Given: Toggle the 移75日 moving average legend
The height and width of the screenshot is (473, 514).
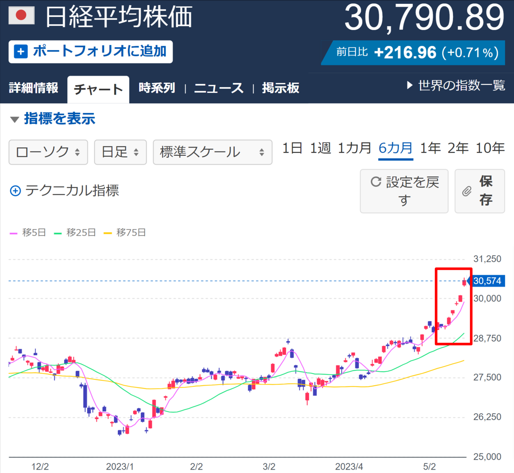Looking at the screenshot, I should coord(125,232).
